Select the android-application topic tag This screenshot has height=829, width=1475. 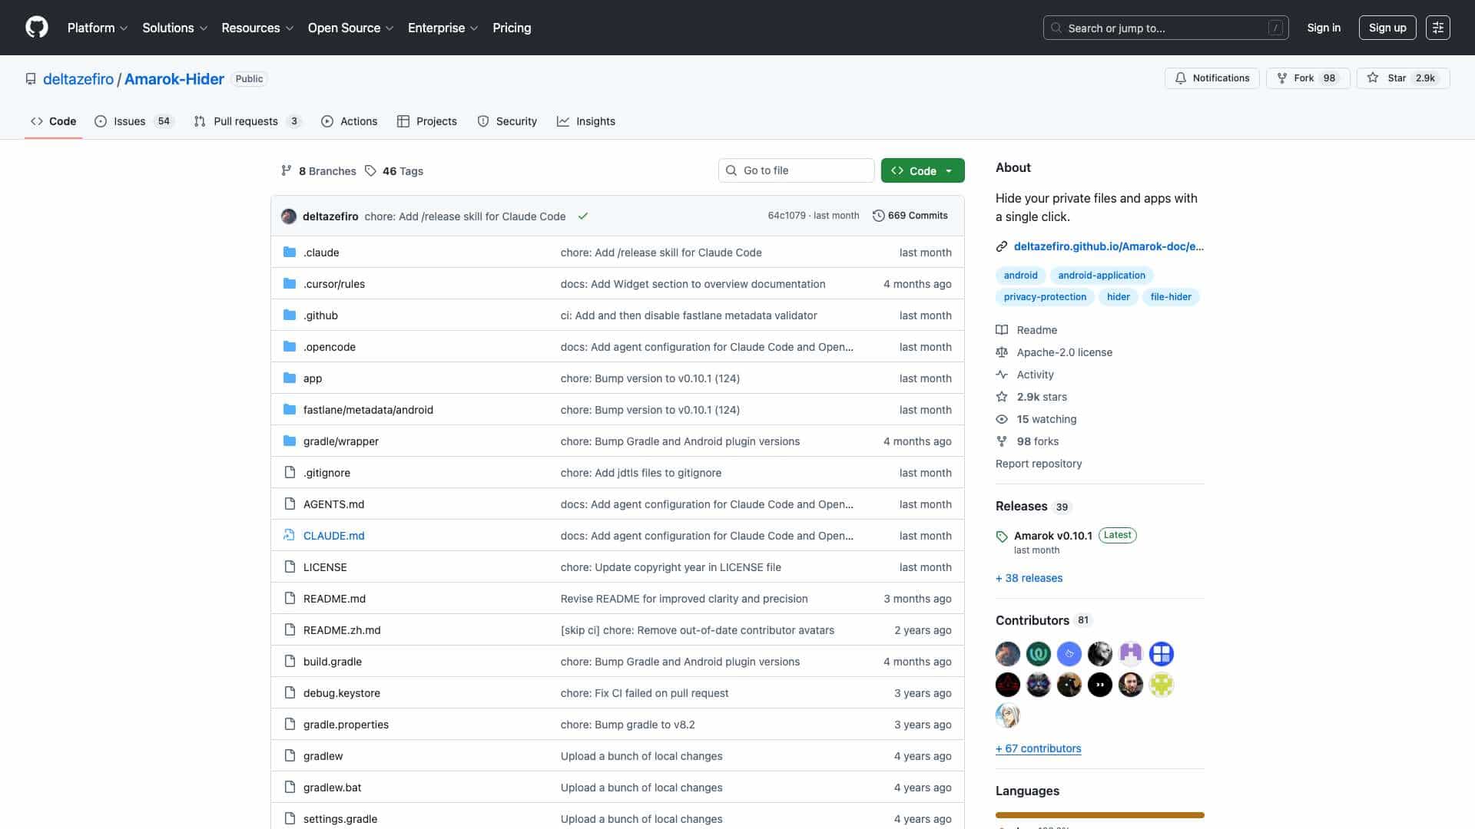pos(1101,276)
